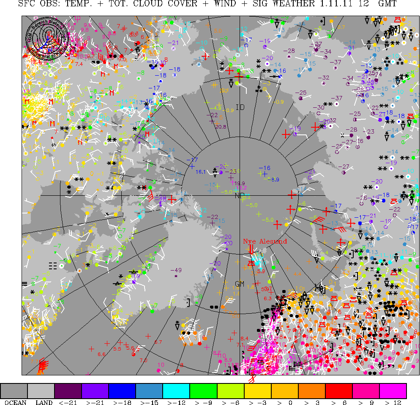Select the violet >-21 legend swatch
The height and width of the screenshot is (405, 420).
coord(95,391)
